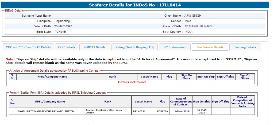
Task: Click the Assistant Electrical/Electronics Officer rank cell
Action: 108,111
